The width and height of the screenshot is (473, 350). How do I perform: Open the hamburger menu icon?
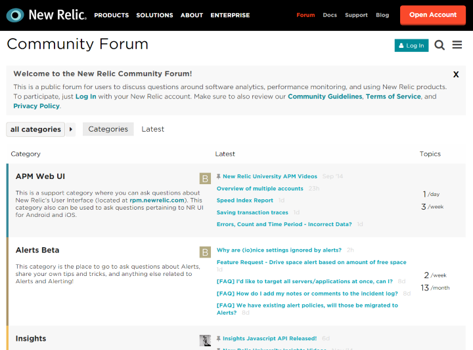click(457, 45)
